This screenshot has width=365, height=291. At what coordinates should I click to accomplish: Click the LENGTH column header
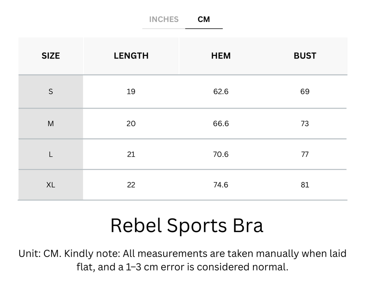pos(131,56)
